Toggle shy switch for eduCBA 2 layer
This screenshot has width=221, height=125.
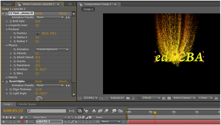pyautogui.click(x=65, y=121)
